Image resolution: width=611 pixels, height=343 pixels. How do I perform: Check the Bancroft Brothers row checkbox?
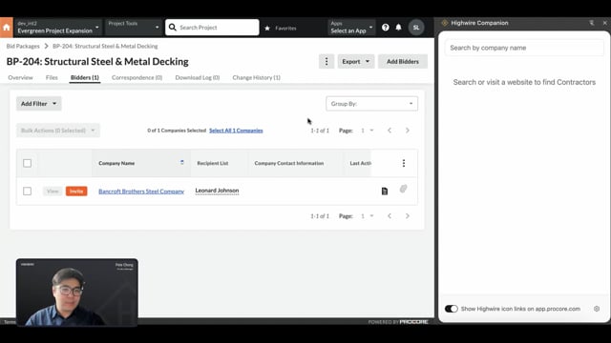tap(28, 191)
